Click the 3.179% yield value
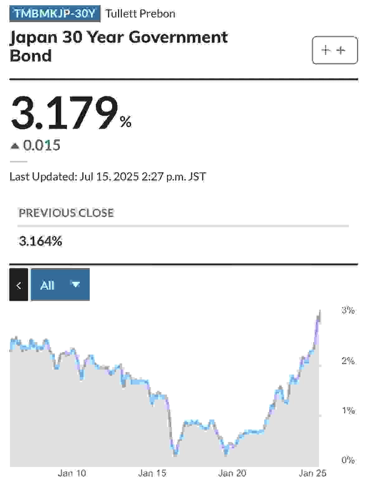Screen dimensions: 367x481 tap(71, 113)
